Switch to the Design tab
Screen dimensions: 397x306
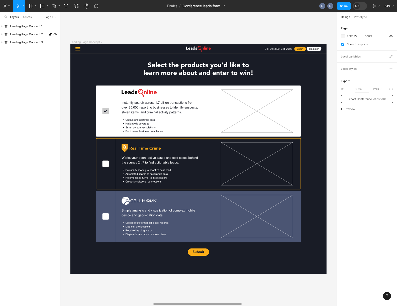(x=345, y=17)
